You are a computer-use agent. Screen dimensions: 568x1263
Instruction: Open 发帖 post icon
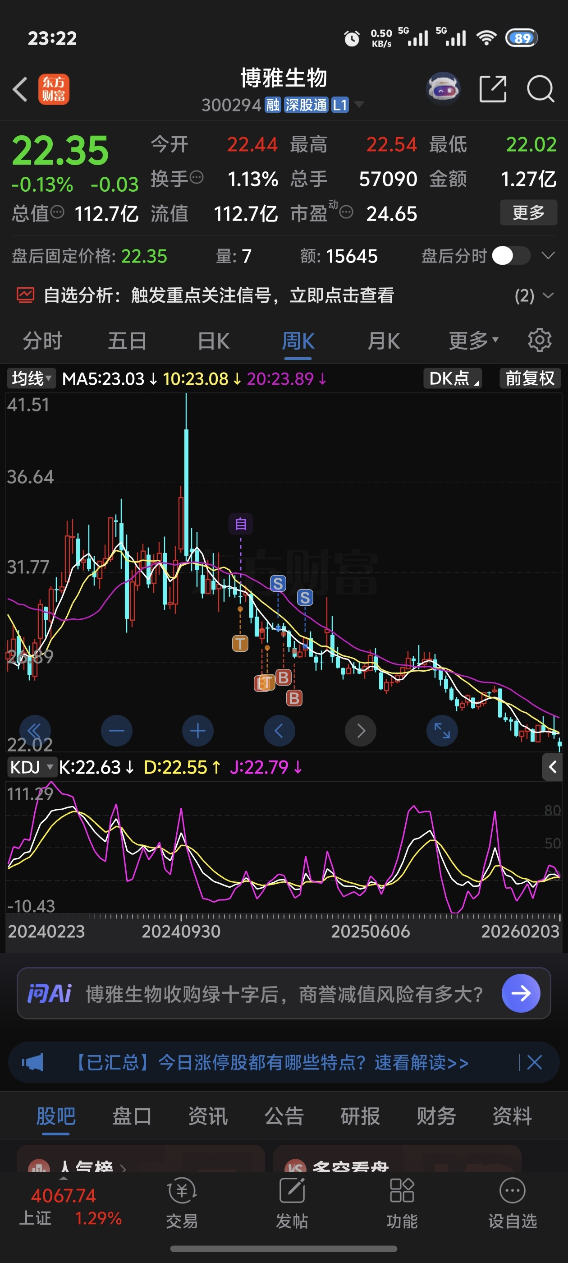coord(292,1203)
